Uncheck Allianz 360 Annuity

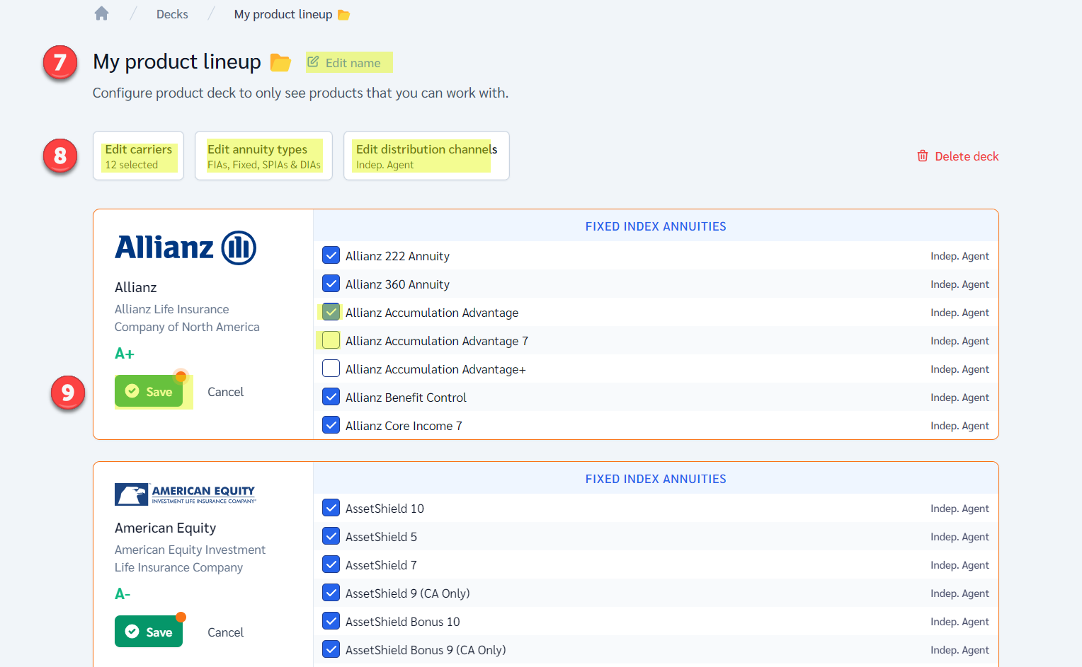331,284
